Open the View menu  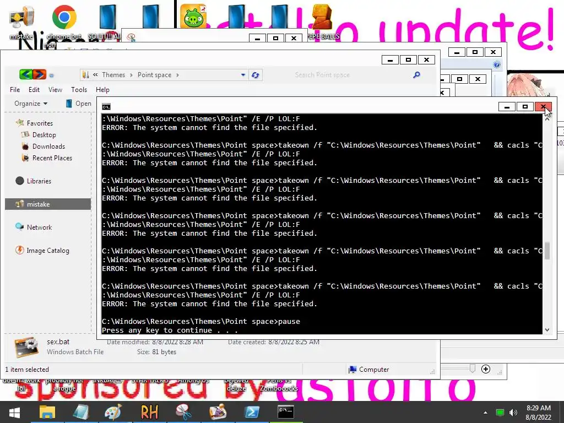pyautogui.click(x=55, y=90)
